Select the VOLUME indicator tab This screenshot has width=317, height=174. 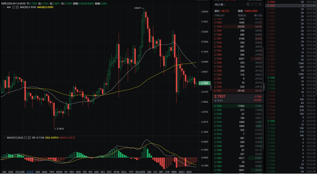click(x=20, y=172)
